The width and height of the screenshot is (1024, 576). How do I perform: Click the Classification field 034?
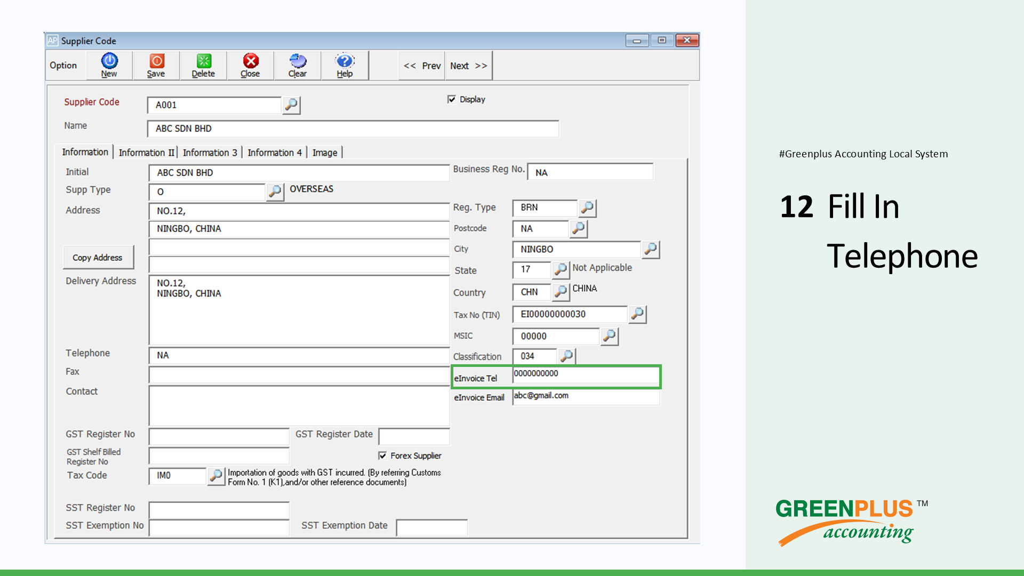[535, 356]
